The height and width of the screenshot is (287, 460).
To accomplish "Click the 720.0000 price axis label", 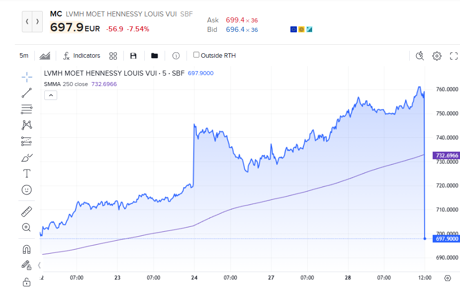I will pyautogui.click(x=447, y=186).
